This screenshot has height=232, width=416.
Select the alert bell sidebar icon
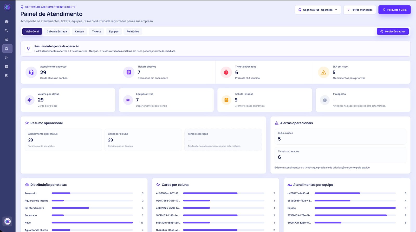pyautogui.click(x=7, y=49)
